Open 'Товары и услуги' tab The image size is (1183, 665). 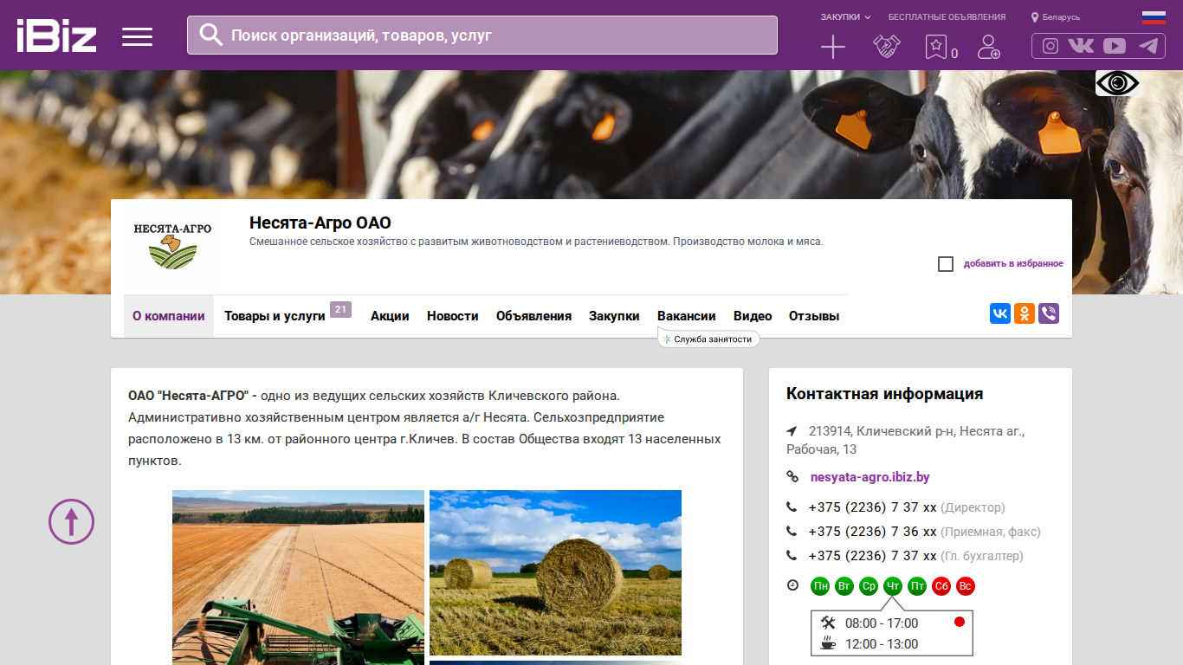[275, 316]
